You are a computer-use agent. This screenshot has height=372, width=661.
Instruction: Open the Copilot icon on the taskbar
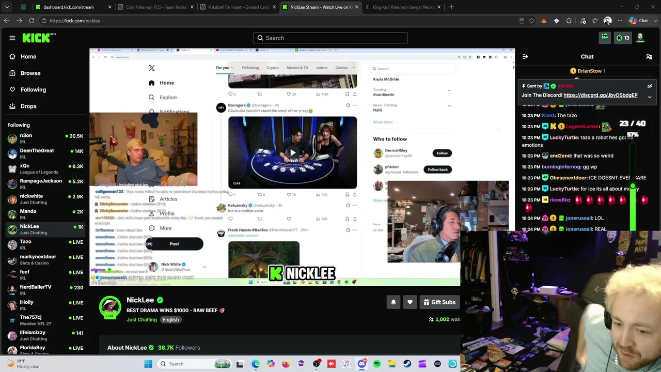coord(271,364)
